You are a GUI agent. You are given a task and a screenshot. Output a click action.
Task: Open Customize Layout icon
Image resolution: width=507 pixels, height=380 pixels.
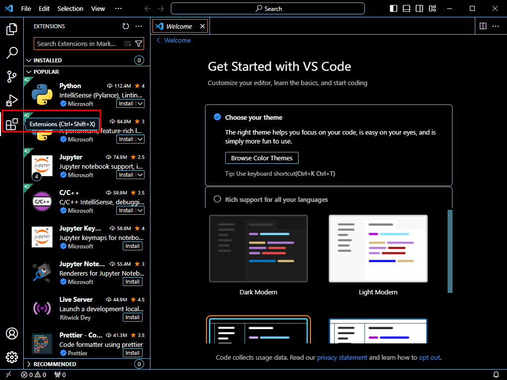[x=432, y=9]
